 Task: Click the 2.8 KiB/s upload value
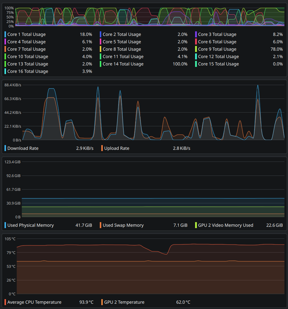pos(182,148)
